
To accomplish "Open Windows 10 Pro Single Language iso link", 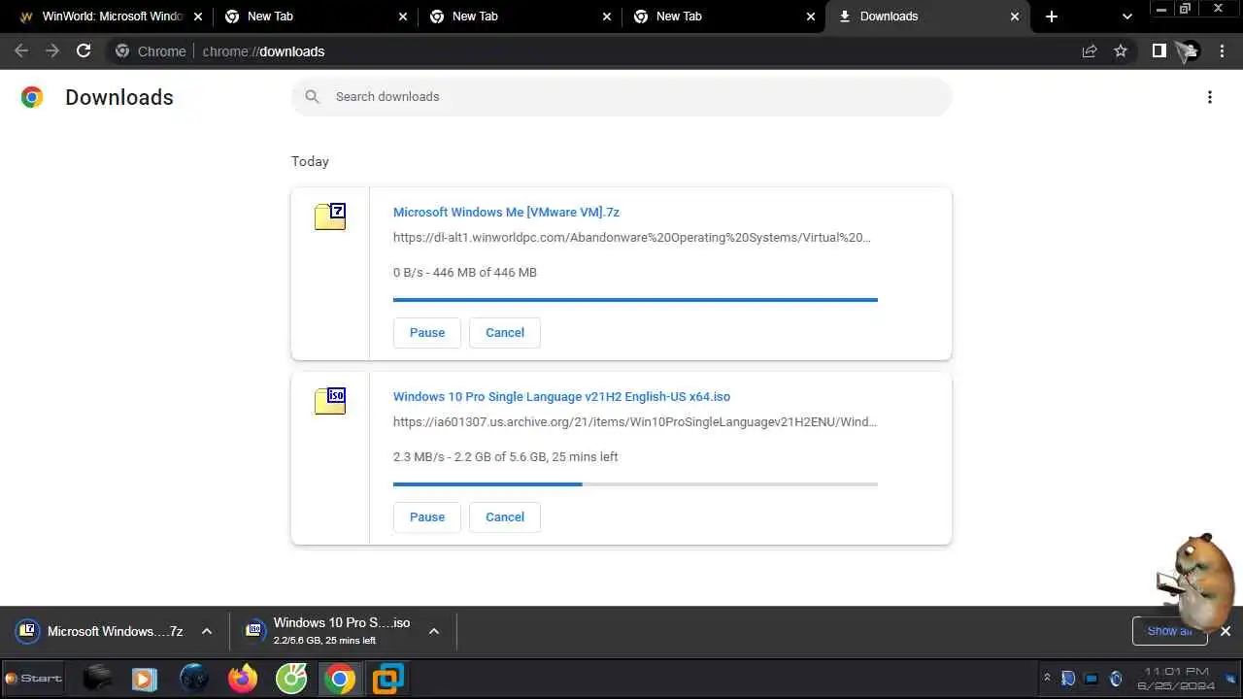I will pyautogui.click(x=561, y=396).
